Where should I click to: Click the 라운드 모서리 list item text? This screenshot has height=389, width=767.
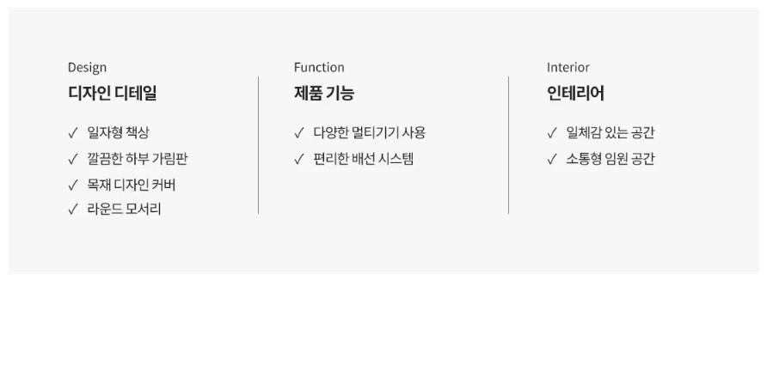(124, 210)
